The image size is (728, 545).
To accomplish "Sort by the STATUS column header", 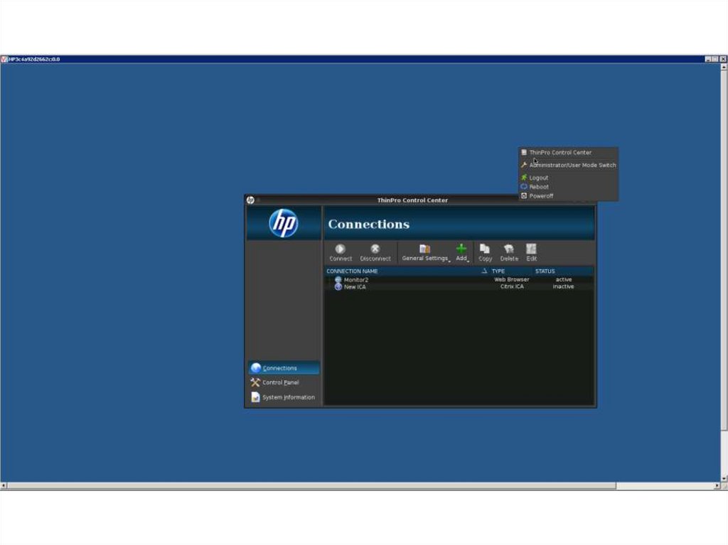I will (x=545, y=271).
